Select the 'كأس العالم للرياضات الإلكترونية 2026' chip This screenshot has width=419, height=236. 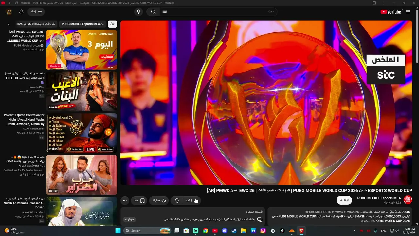tap(36, 24)
